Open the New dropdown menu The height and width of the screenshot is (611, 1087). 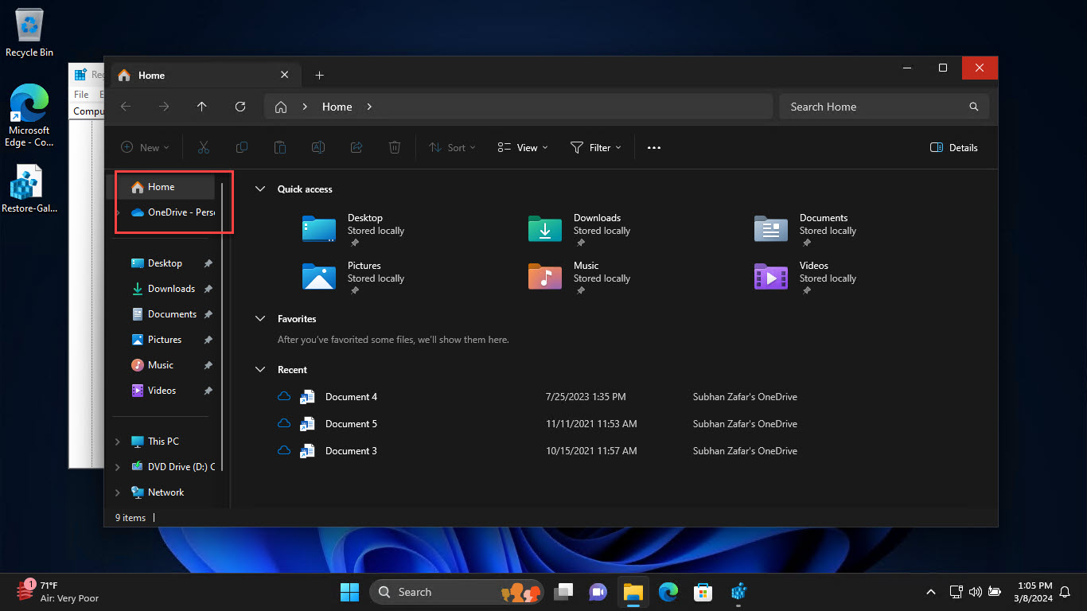click(x=145, y=147)
